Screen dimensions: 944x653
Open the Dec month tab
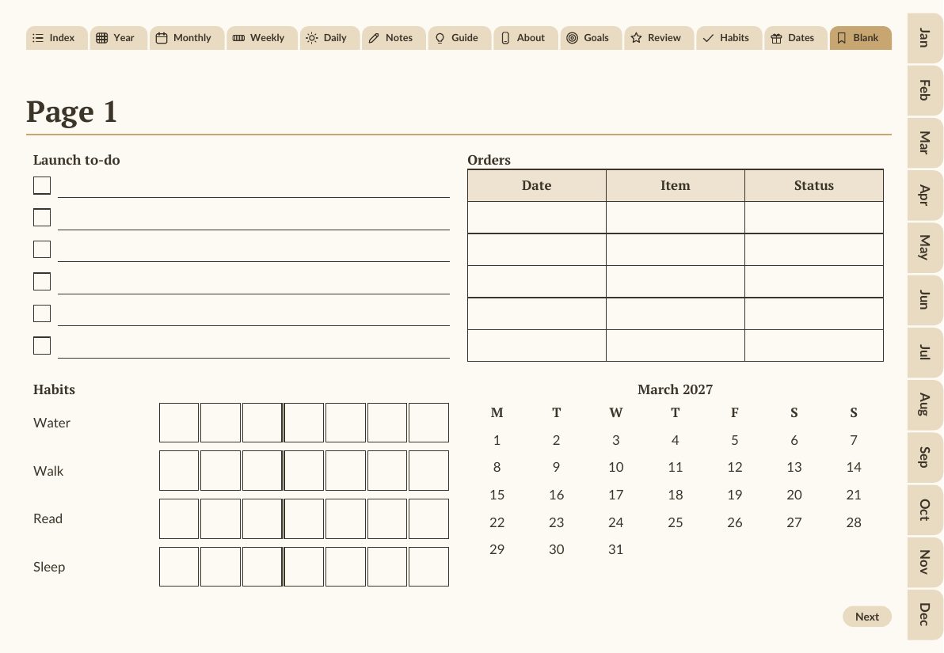(925, 614)
